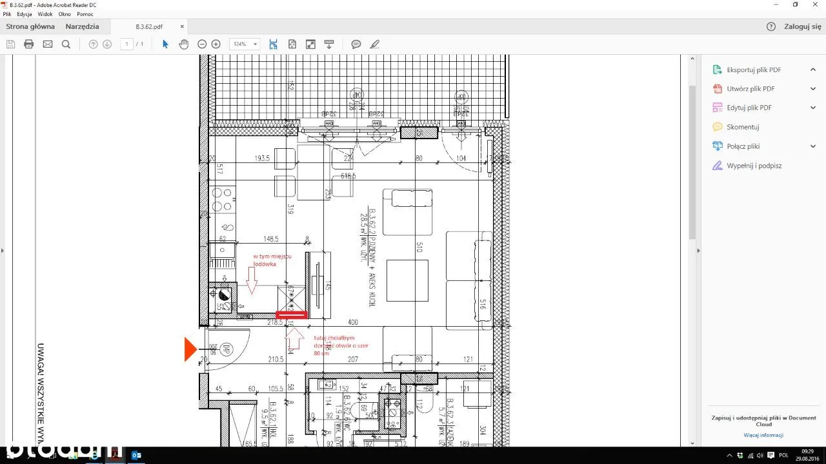Open the Edycja menu
Screen dimensions: 826x464
25,14
